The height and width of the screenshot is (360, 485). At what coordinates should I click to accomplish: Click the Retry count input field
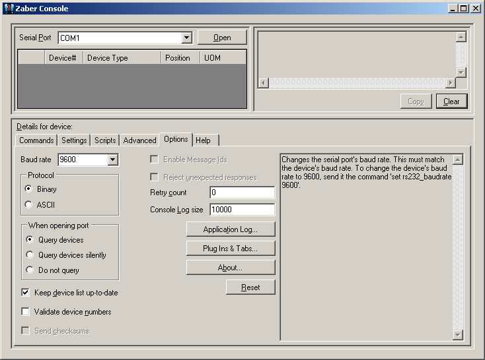pos(243,193)
